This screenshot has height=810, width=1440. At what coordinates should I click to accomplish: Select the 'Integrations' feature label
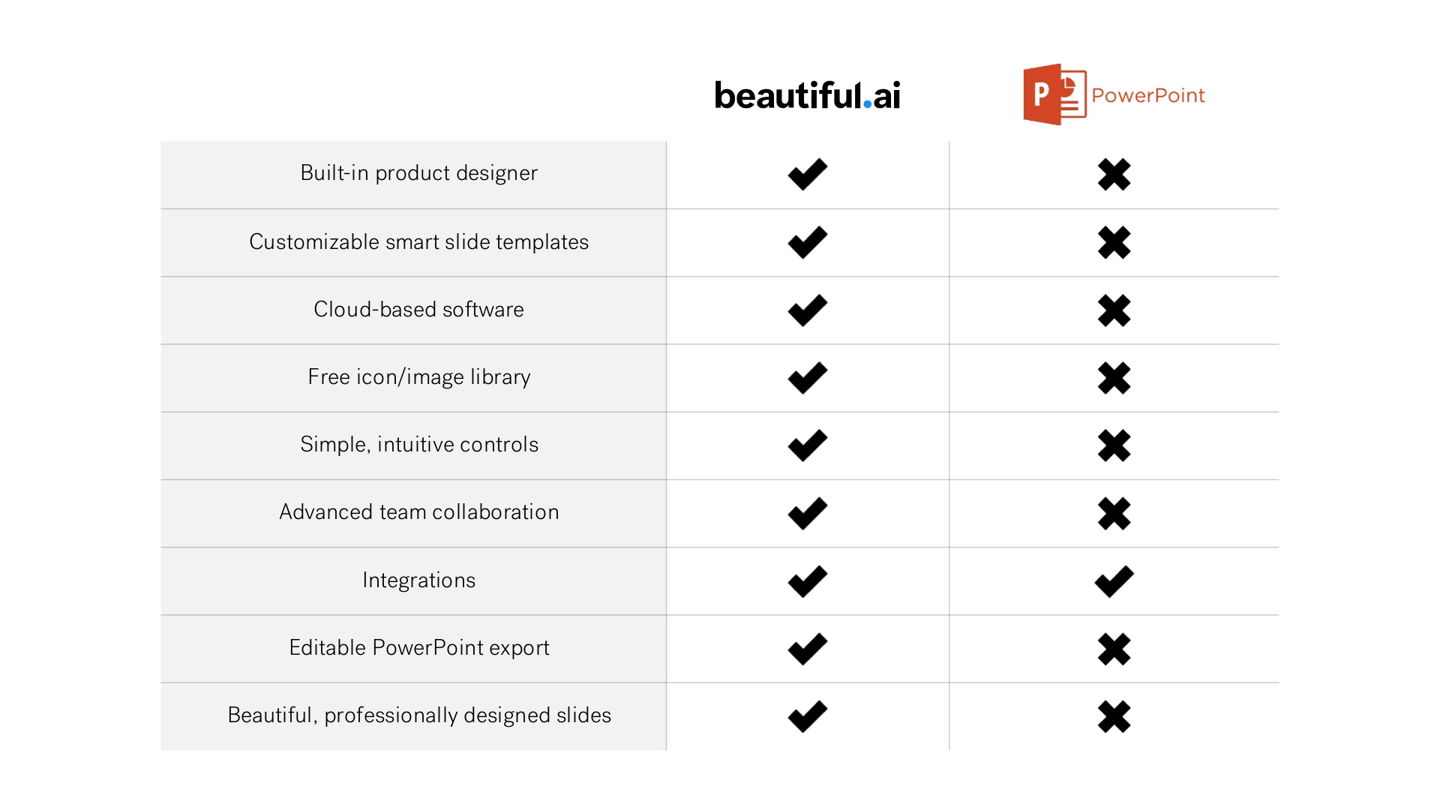coord(418,580)
